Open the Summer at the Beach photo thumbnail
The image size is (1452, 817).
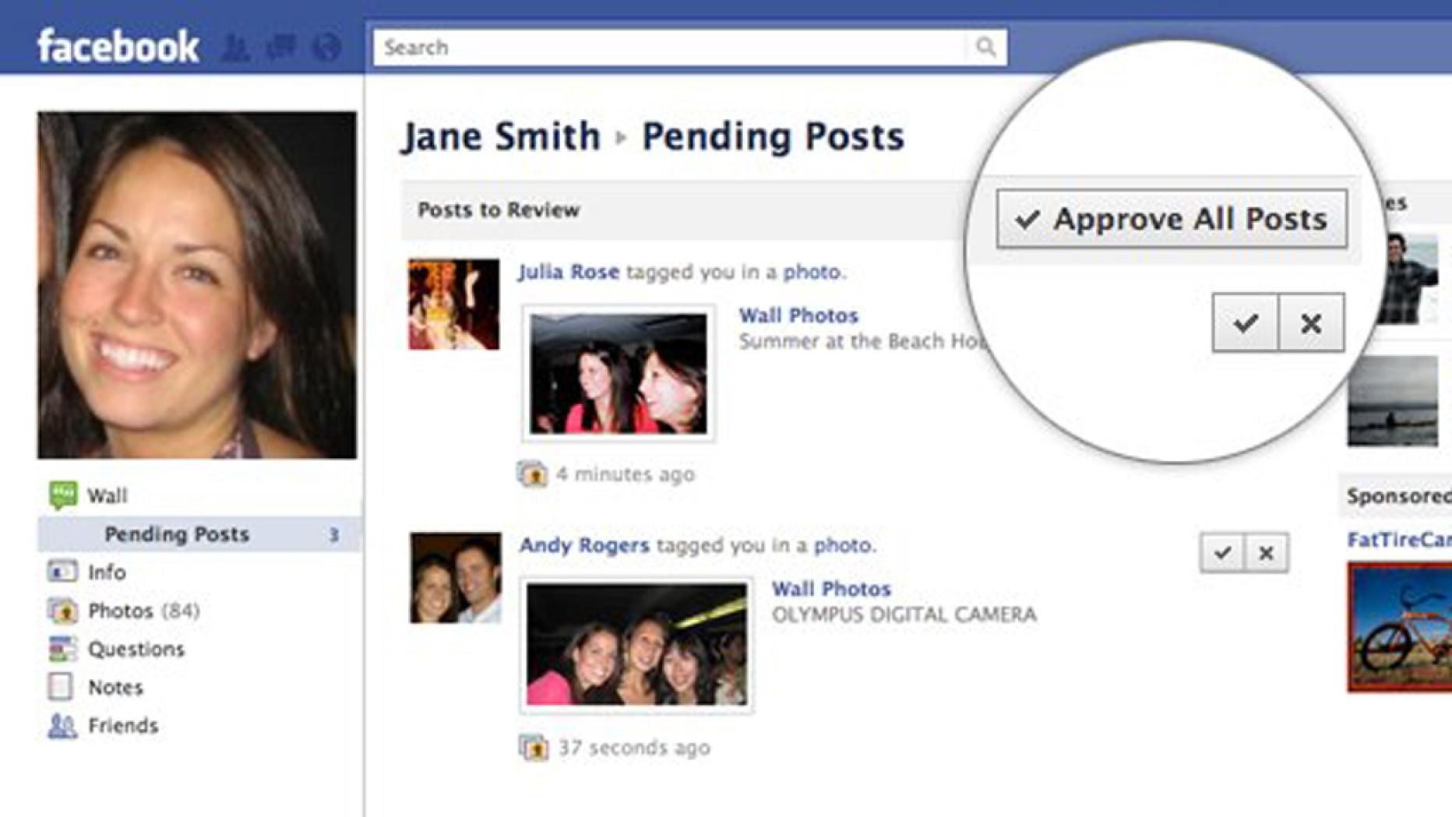tap(619, 373)
